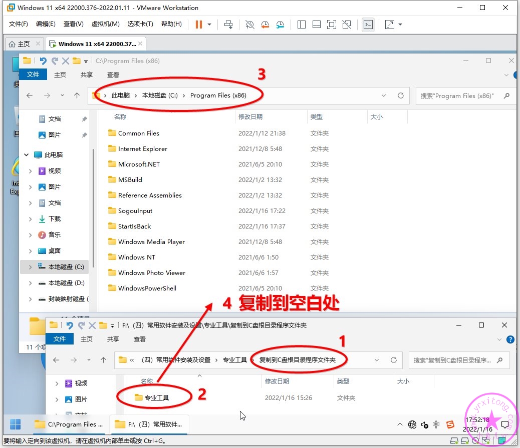Click Send Ctrl+Alt+Del toolbar icon
Screen dimensions: 520x448
click(228, 24)
